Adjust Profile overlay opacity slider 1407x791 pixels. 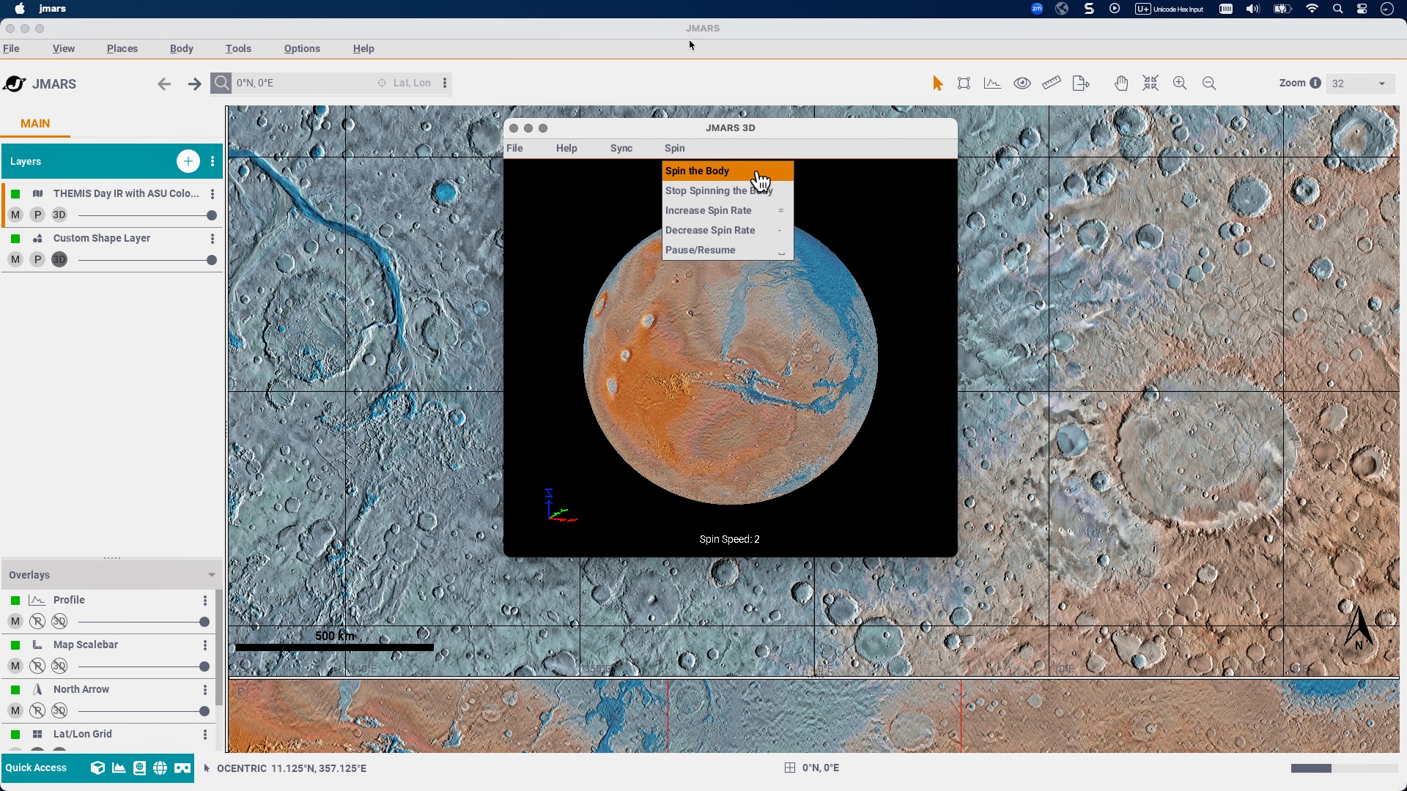point(144,622)
